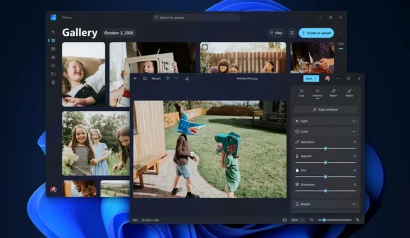This screenshot has width=410, height=238.
Task: Click the Gallery heading text
Action: (79, 33)
